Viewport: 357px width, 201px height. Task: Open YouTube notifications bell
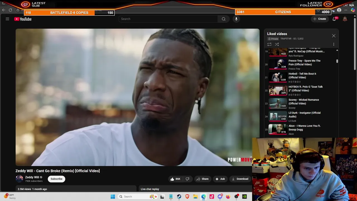pyautogui.click(x=334, y=19)
